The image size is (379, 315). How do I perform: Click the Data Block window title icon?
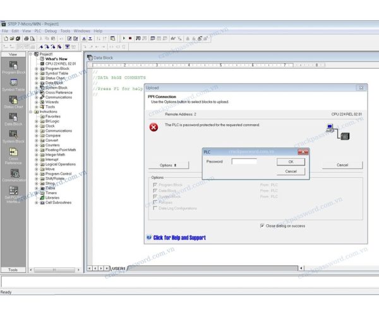pos(90,57)
